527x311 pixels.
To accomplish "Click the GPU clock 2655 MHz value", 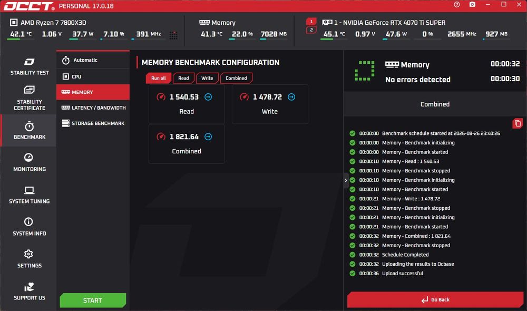I will 462,34.
